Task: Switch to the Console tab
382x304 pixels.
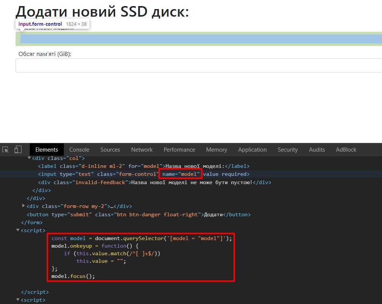Action: [79, 150]
